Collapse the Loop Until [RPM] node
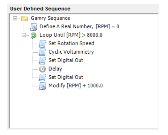The width and height of the screenshot is (168, 135). 24,35
